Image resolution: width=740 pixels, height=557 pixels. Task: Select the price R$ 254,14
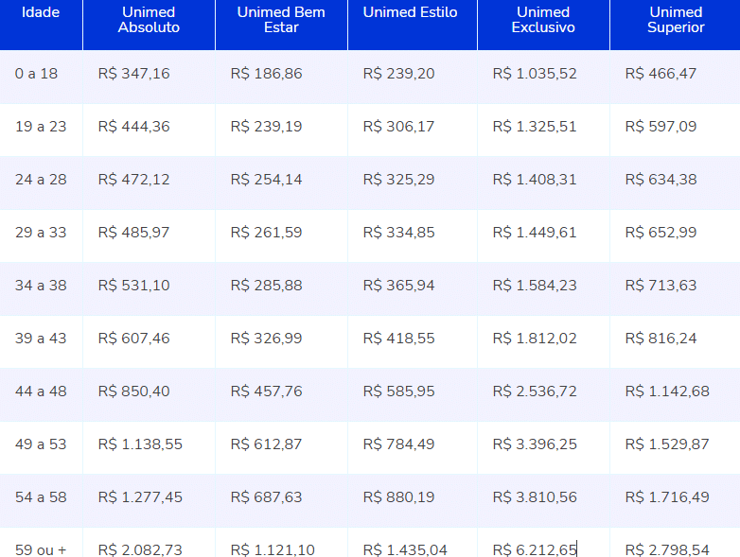pyautogui.click(x=267, y=180)
